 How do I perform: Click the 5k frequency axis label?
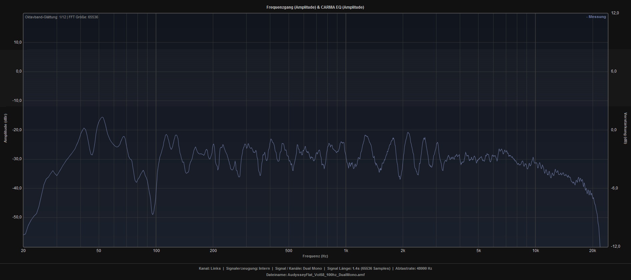click(x=479, y=251)
